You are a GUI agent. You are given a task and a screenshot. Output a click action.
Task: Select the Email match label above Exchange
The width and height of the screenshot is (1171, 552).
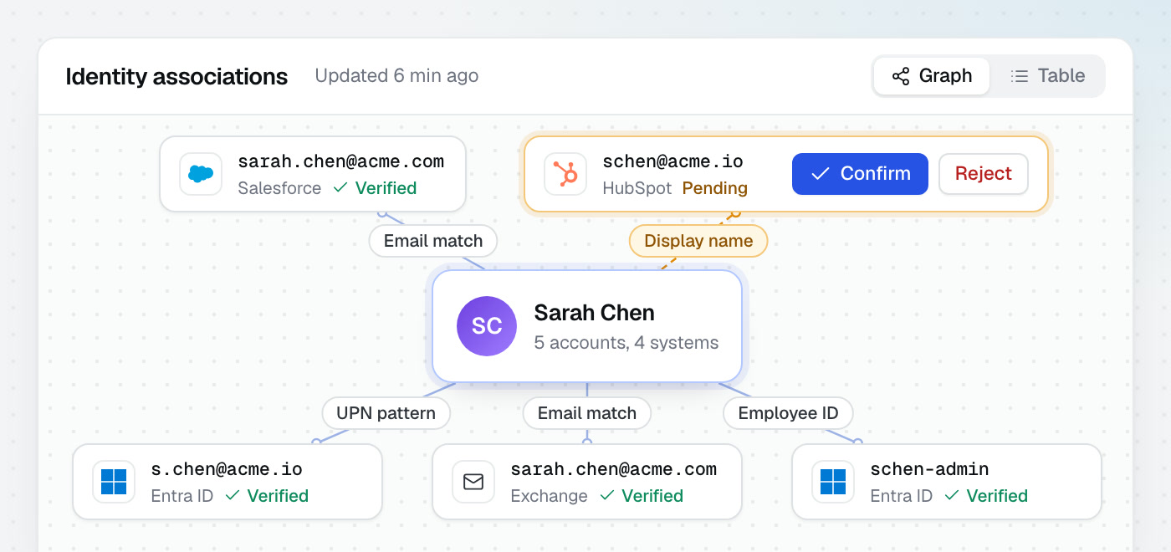[587, 413]
